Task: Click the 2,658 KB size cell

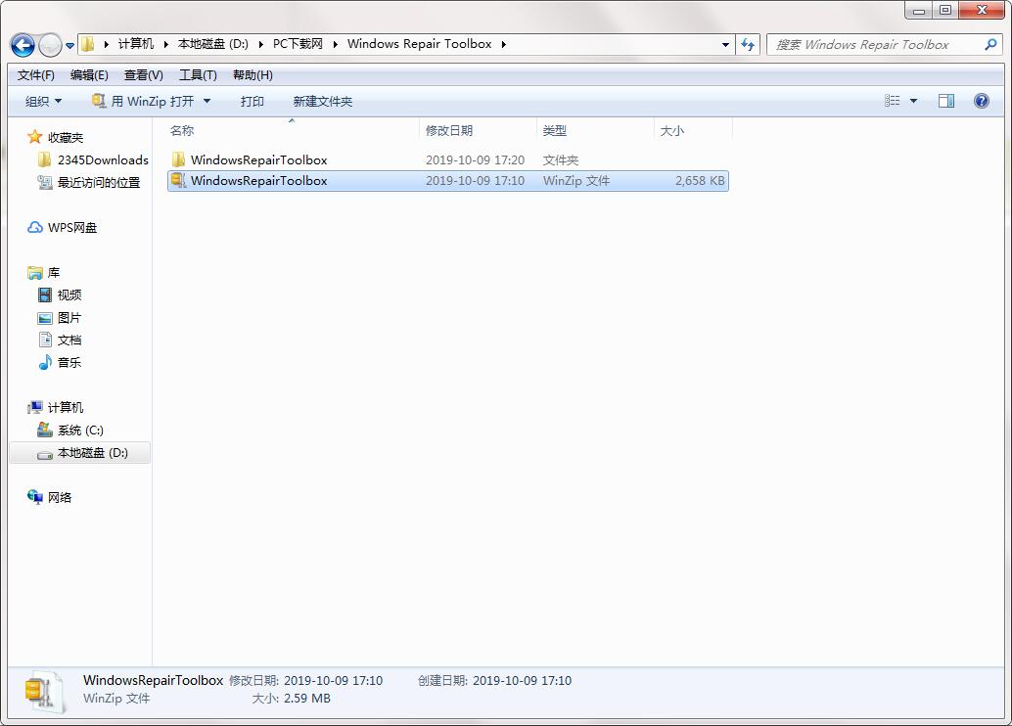Action: coord(700,181)
